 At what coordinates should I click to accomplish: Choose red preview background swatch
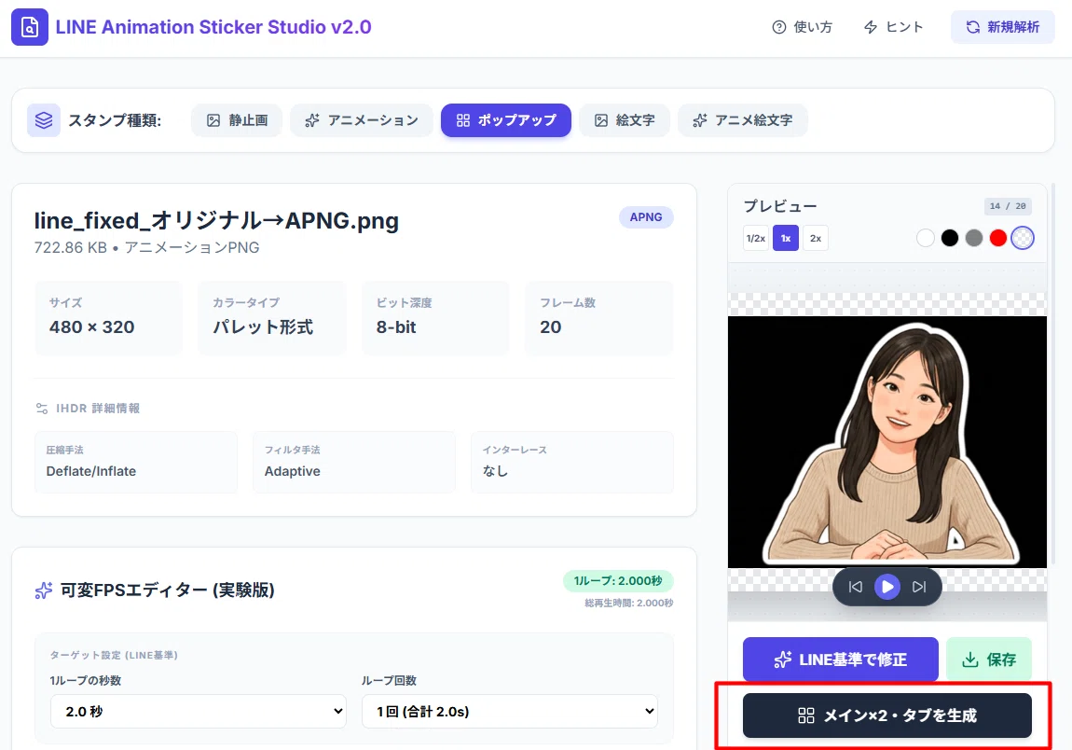[998, 238]
